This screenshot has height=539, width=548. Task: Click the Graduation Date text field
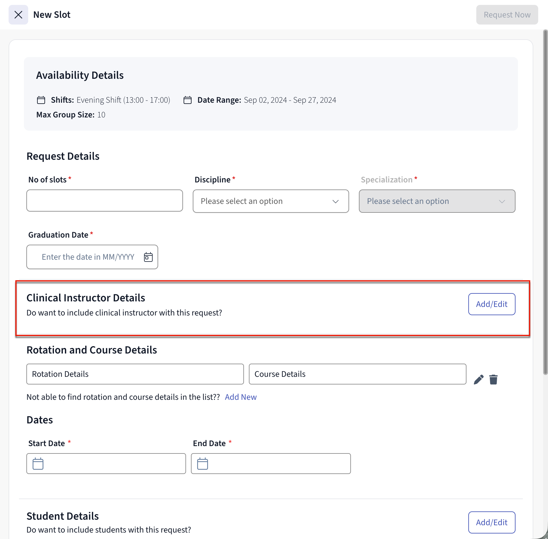coord(88,257)
